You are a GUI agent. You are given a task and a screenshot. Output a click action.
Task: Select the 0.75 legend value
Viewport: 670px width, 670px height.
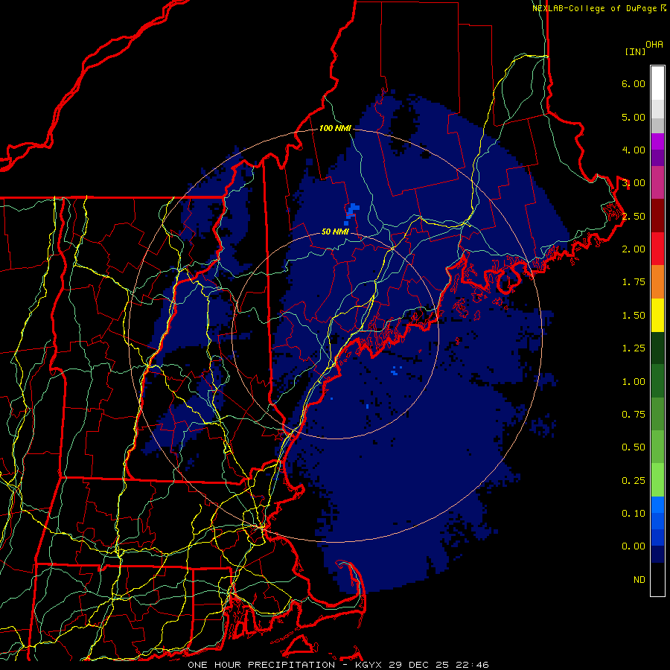tap(634, 415)
